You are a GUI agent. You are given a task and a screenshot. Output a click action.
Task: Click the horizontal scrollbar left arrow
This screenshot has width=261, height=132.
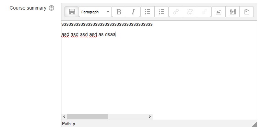64,117
